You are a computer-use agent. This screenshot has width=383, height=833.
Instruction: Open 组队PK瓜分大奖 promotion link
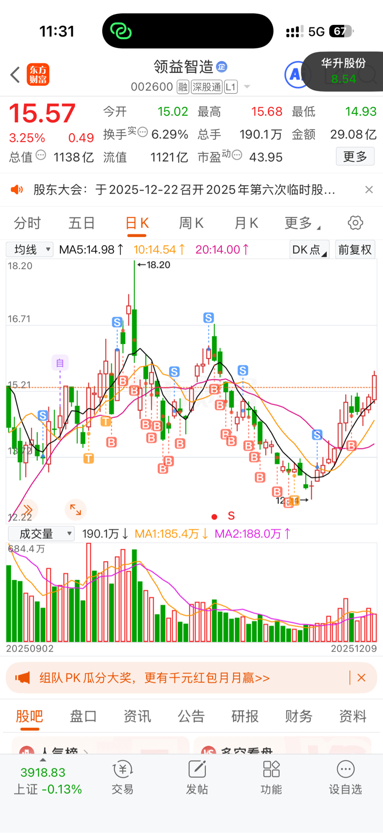tap(155, 678)
